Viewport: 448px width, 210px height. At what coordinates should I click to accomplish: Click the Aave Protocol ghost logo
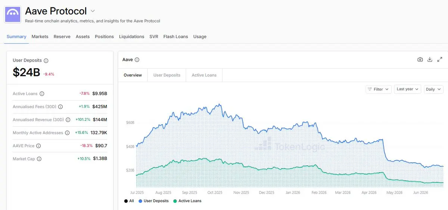(x=13, y=14)
